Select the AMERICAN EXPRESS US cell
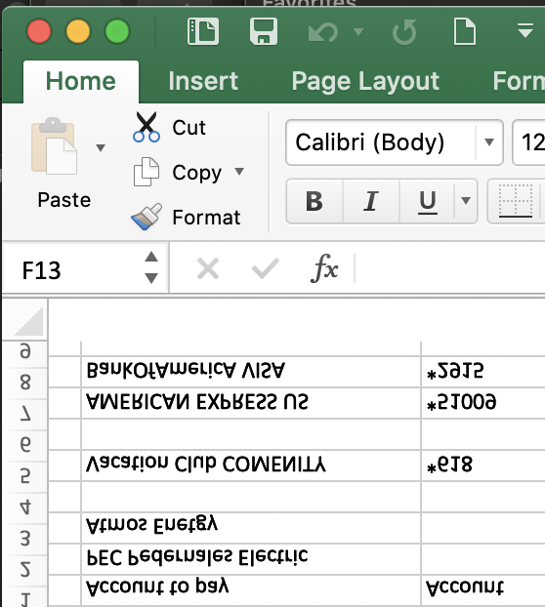The image size is (545, 607). point(251,403)
